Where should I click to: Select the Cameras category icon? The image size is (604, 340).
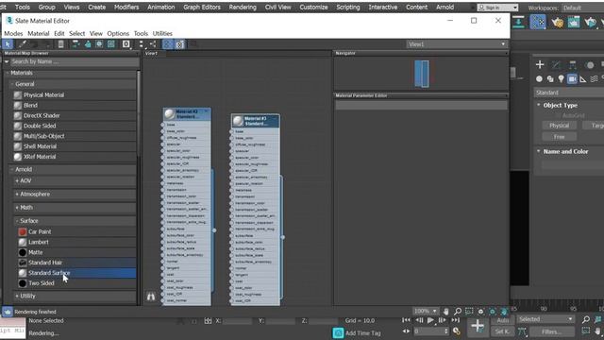click(x=572, y=78)
